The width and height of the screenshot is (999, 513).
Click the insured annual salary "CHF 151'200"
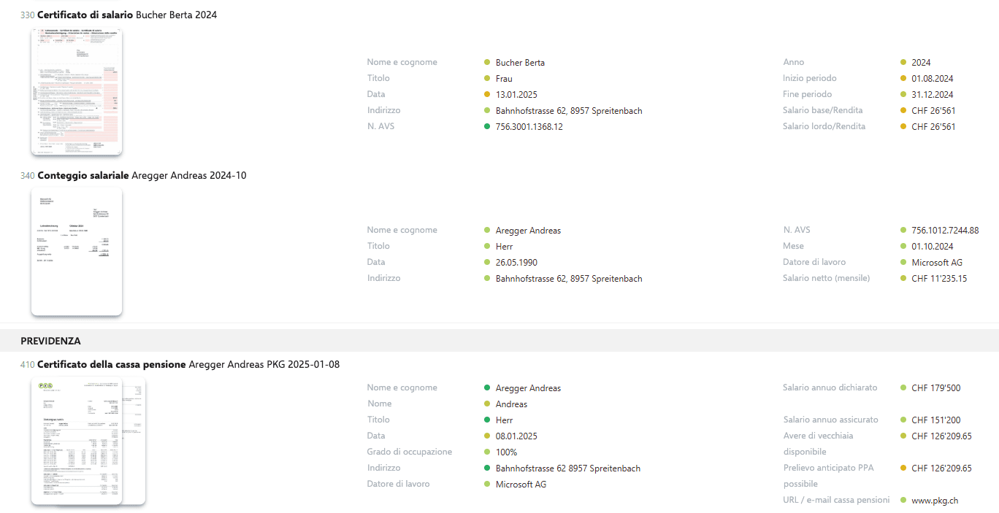coord(936,420)
